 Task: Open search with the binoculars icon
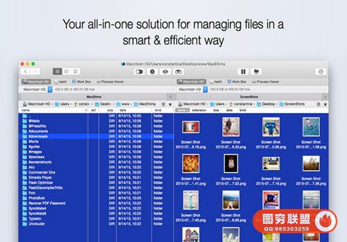(179, 71)
